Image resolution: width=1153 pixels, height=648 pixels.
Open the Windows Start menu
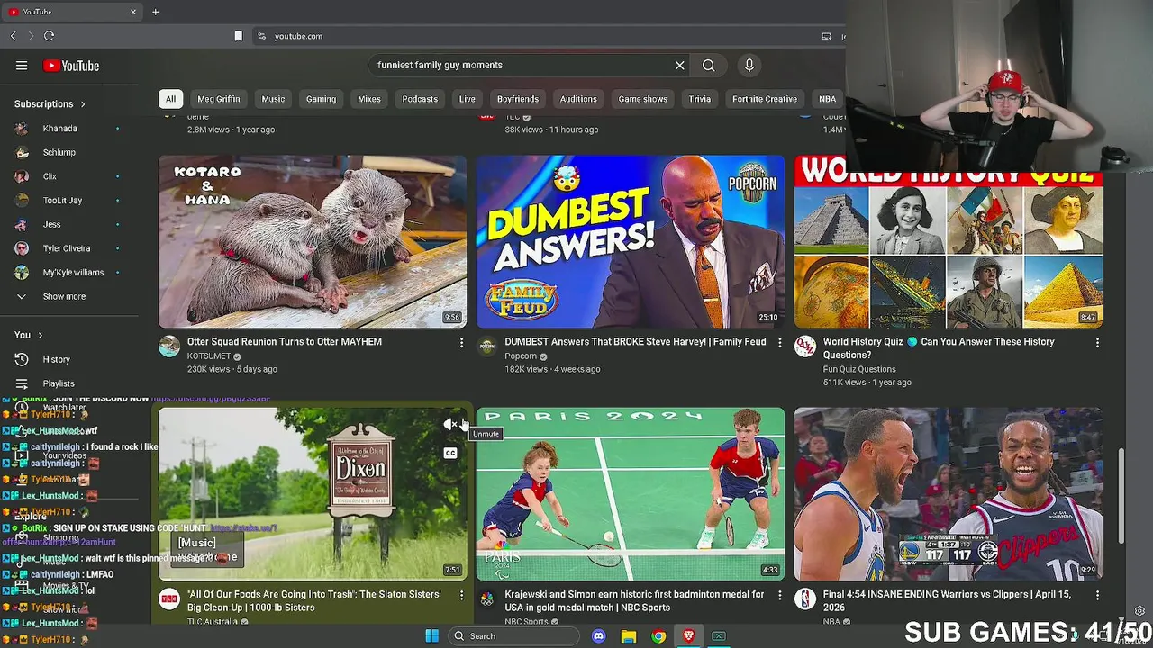(431, 636)
